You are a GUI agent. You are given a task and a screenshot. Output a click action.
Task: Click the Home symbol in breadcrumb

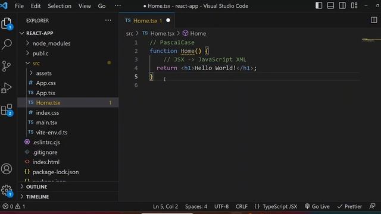195,33
